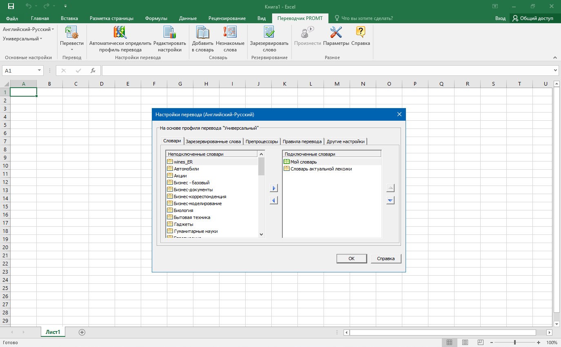The image size is (561, 347).
Task: Click the Undo icon in title bar
Action: [28, 7]
